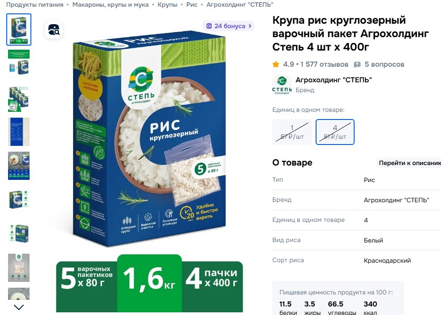
Task: Click the orange rating star icon
Action: coord(276,64)
